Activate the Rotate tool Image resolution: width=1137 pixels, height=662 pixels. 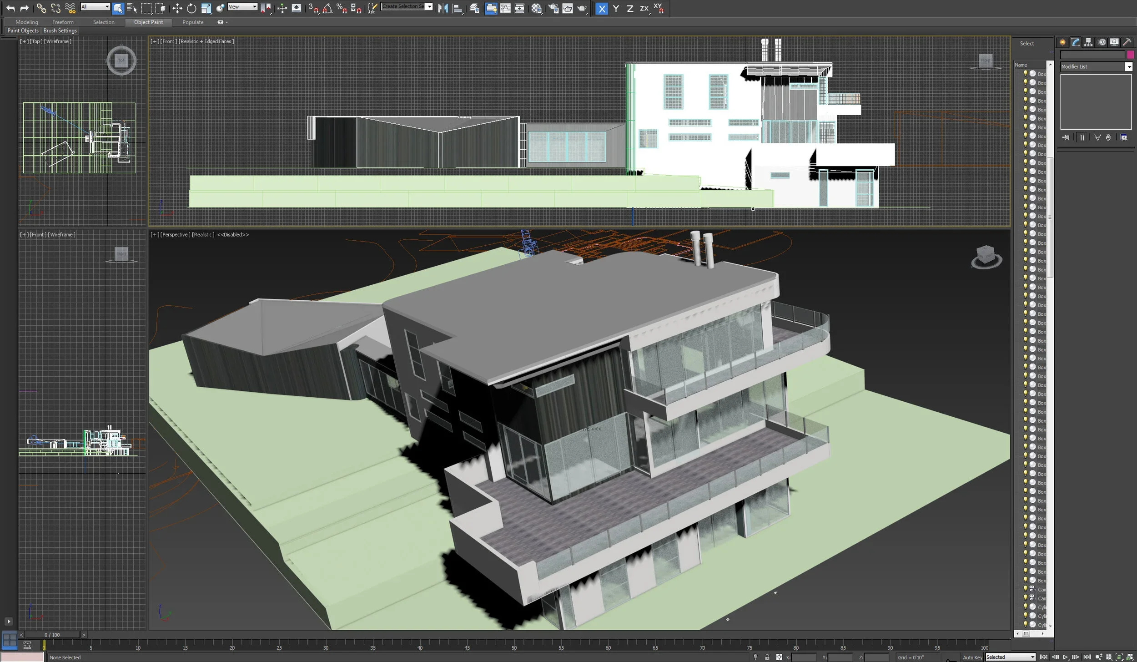tap(191, 8)
